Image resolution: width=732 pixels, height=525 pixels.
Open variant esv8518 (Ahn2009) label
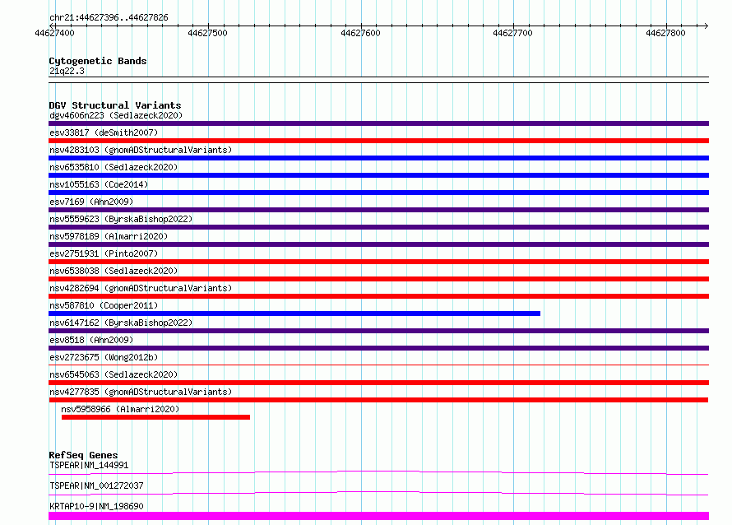pos(91,340)
